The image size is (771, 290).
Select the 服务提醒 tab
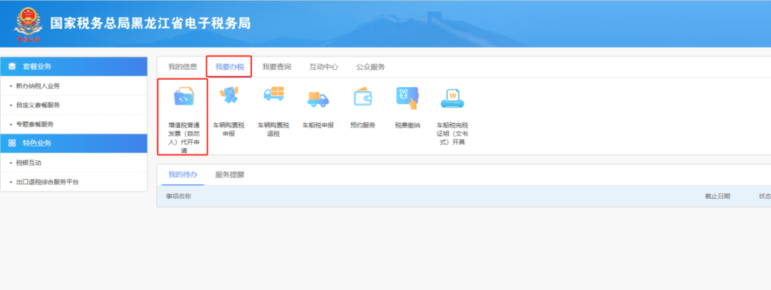(x=230, y=175)
